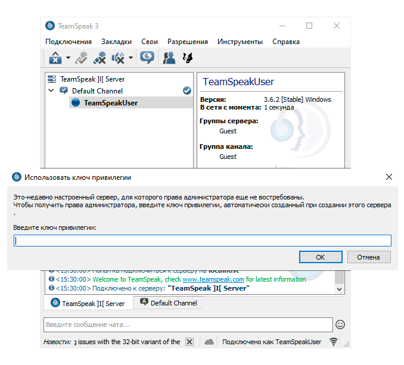Close the privilege key dialog
Viewport: 404px width, 365px height.
(x=389, y=177)
